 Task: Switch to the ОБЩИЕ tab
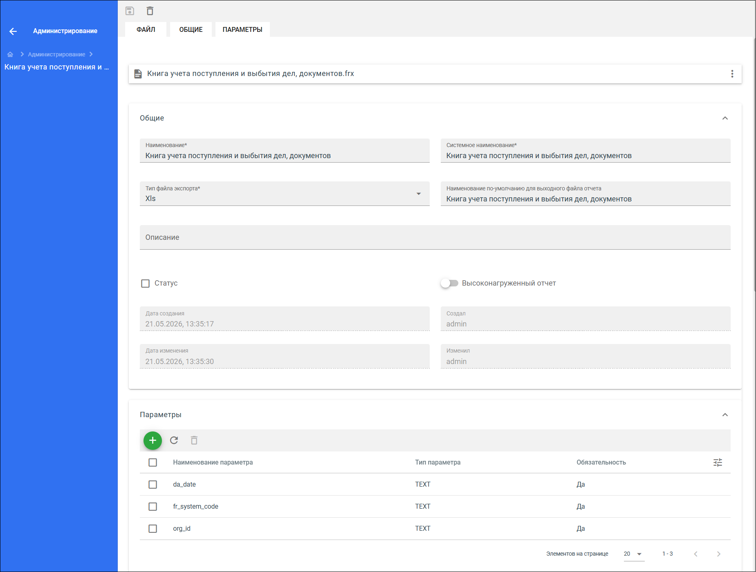pos(191,29)
